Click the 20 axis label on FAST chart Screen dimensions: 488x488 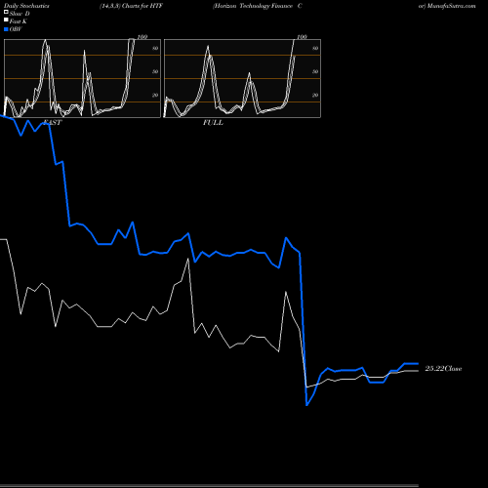[x=155, y=95]
